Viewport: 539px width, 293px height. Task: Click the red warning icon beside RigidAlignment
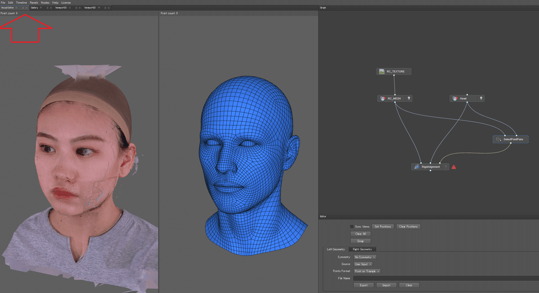tap(454, 167)
